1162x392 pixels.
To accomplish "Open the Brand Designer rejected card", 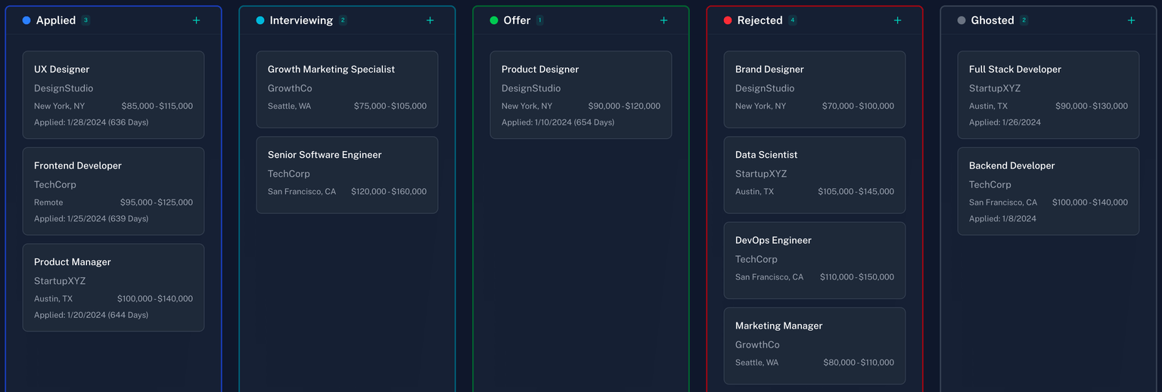I will click(x=815, y=89).
